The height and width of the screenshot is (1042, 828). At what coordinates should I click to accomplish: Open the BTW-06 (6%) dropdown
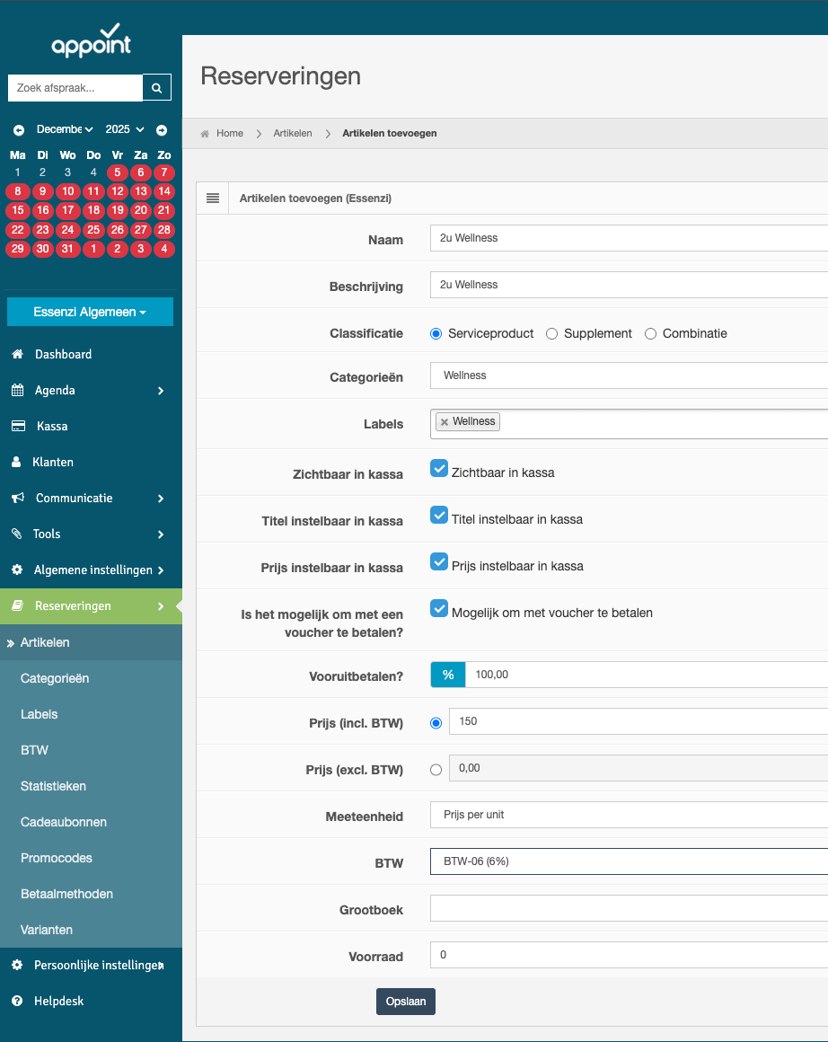click(629, 861)
